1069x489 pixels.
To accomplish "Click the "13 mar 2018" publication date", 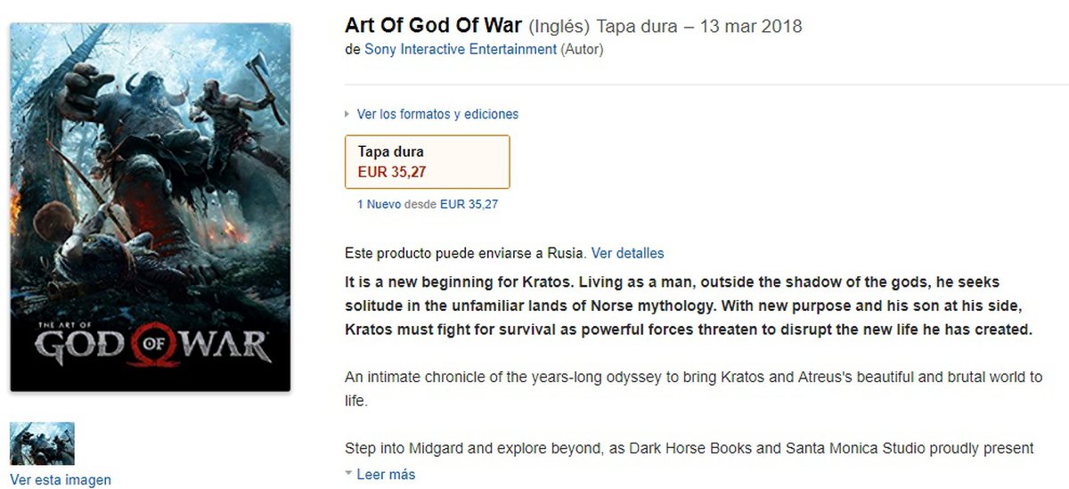I will click(751, 27).
